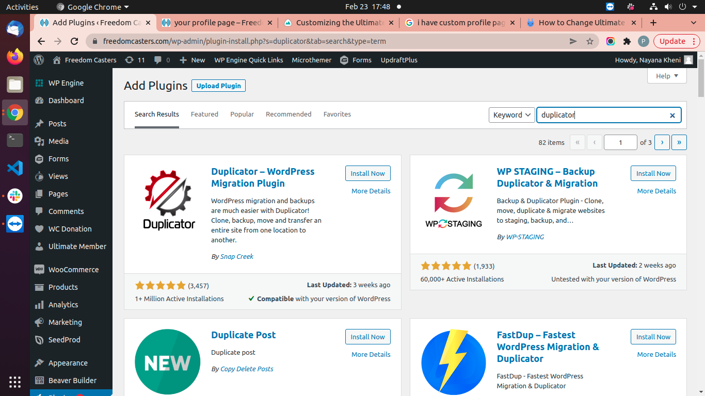Image resolution: width=705 pixels, height=396 pixels.
Task: Expand the Help tab dropdown
Action: pos(667,76)
